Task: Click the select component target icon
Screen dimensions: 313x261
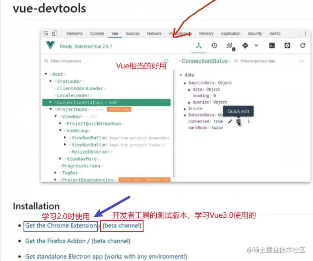Action: click(166, 61)
